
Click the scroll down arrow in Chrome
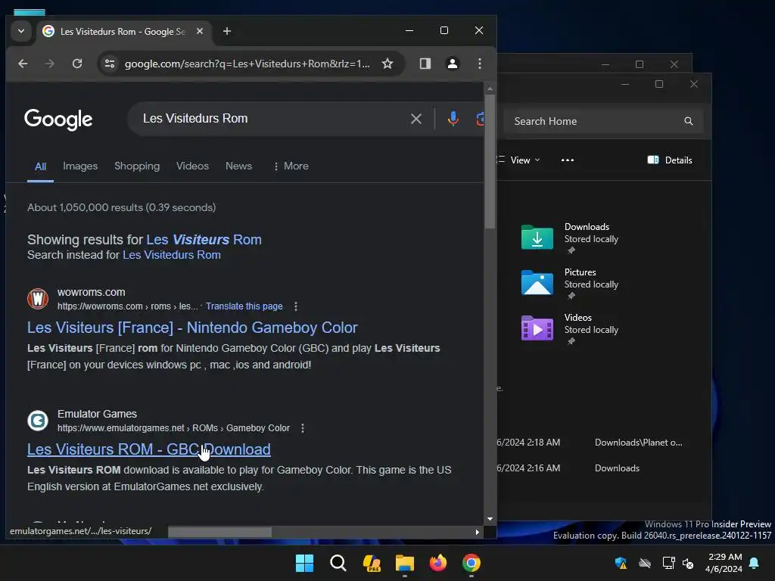tap(490, 519)
